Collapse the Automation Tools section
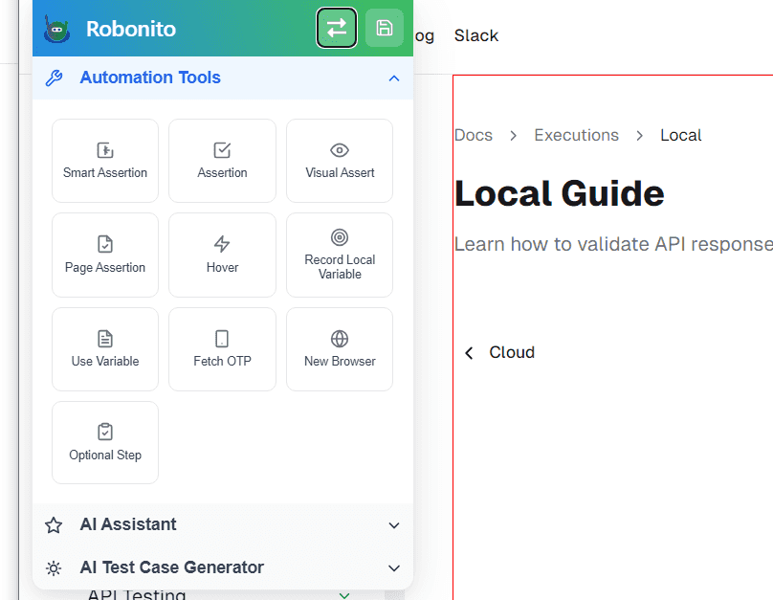This screenshot has width=773, height=600. pyautogui.click(x=393, y=78)
